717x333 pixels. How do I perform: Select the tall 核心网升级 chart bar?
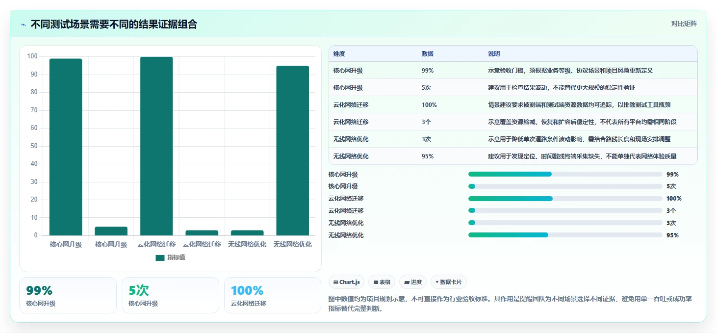pyautogui.click(x=66, y=147)
